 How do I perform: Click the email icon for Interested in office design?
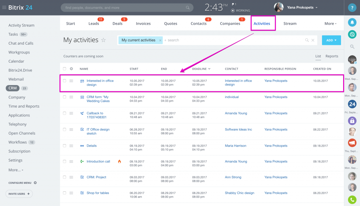pos(82,81)
